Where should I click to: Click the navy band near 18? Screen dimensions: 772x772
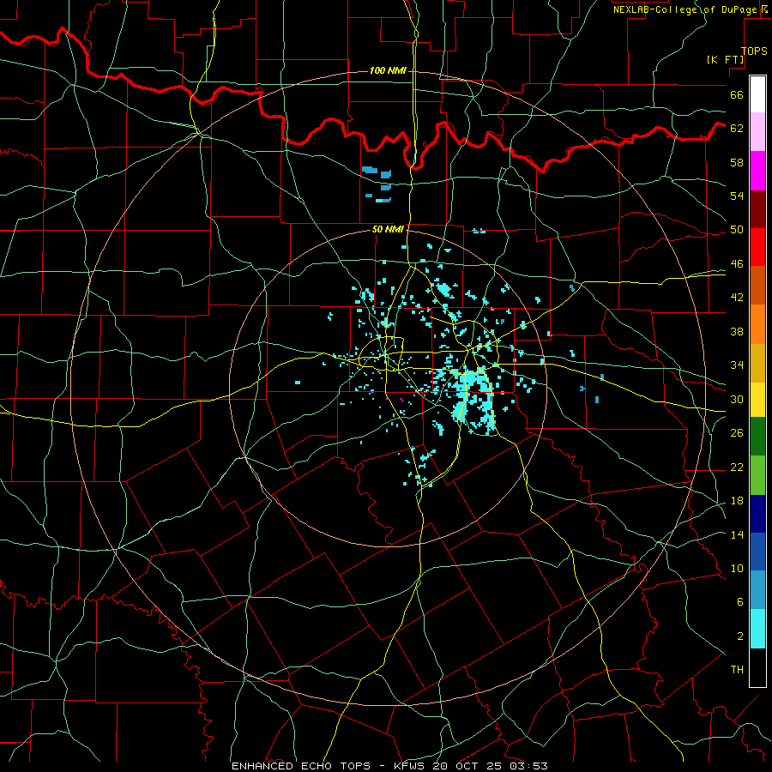tap(757, 514)
